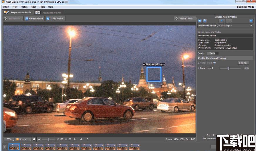Click the blue info icon in Device Noise Profile

(251, 21)
